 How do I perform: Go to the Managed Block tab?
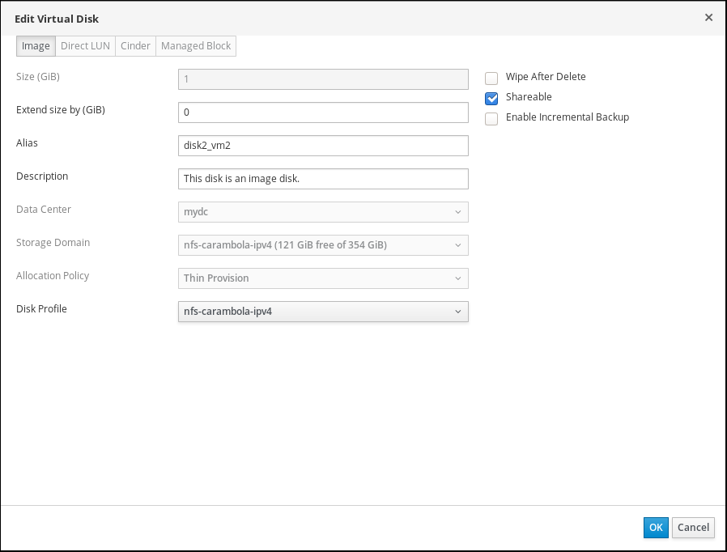[x=196, y=46]
